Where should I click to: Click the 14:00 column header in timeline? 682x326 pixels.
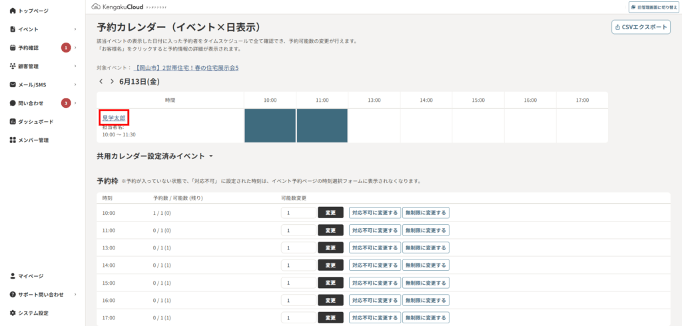tap(426, 100)
